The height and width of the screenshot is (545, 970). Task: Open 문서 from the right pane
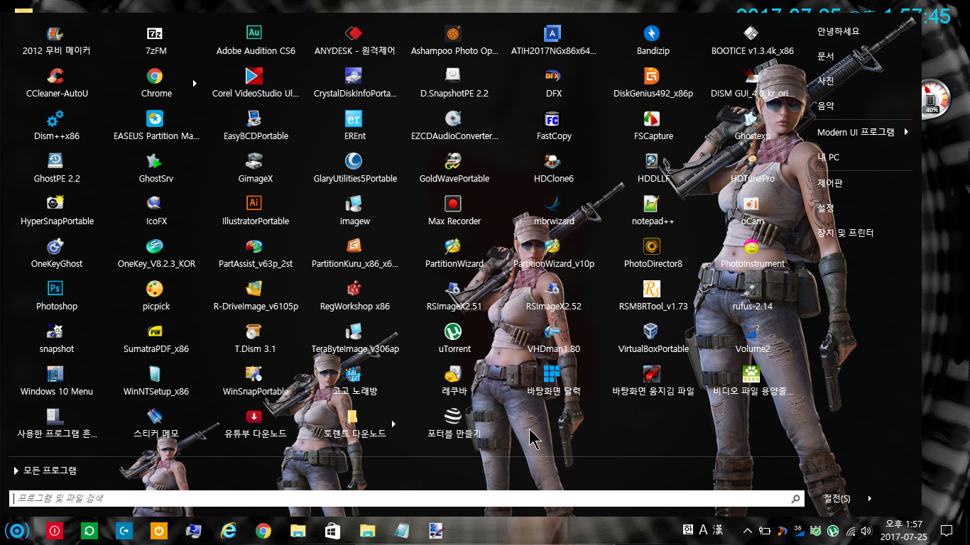826,56
